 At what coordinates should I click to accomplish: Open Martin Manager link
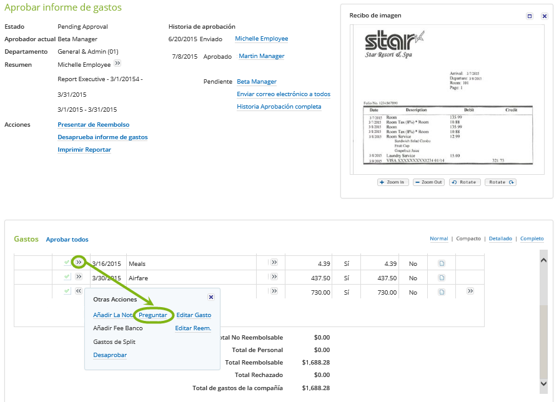(261, 56)
